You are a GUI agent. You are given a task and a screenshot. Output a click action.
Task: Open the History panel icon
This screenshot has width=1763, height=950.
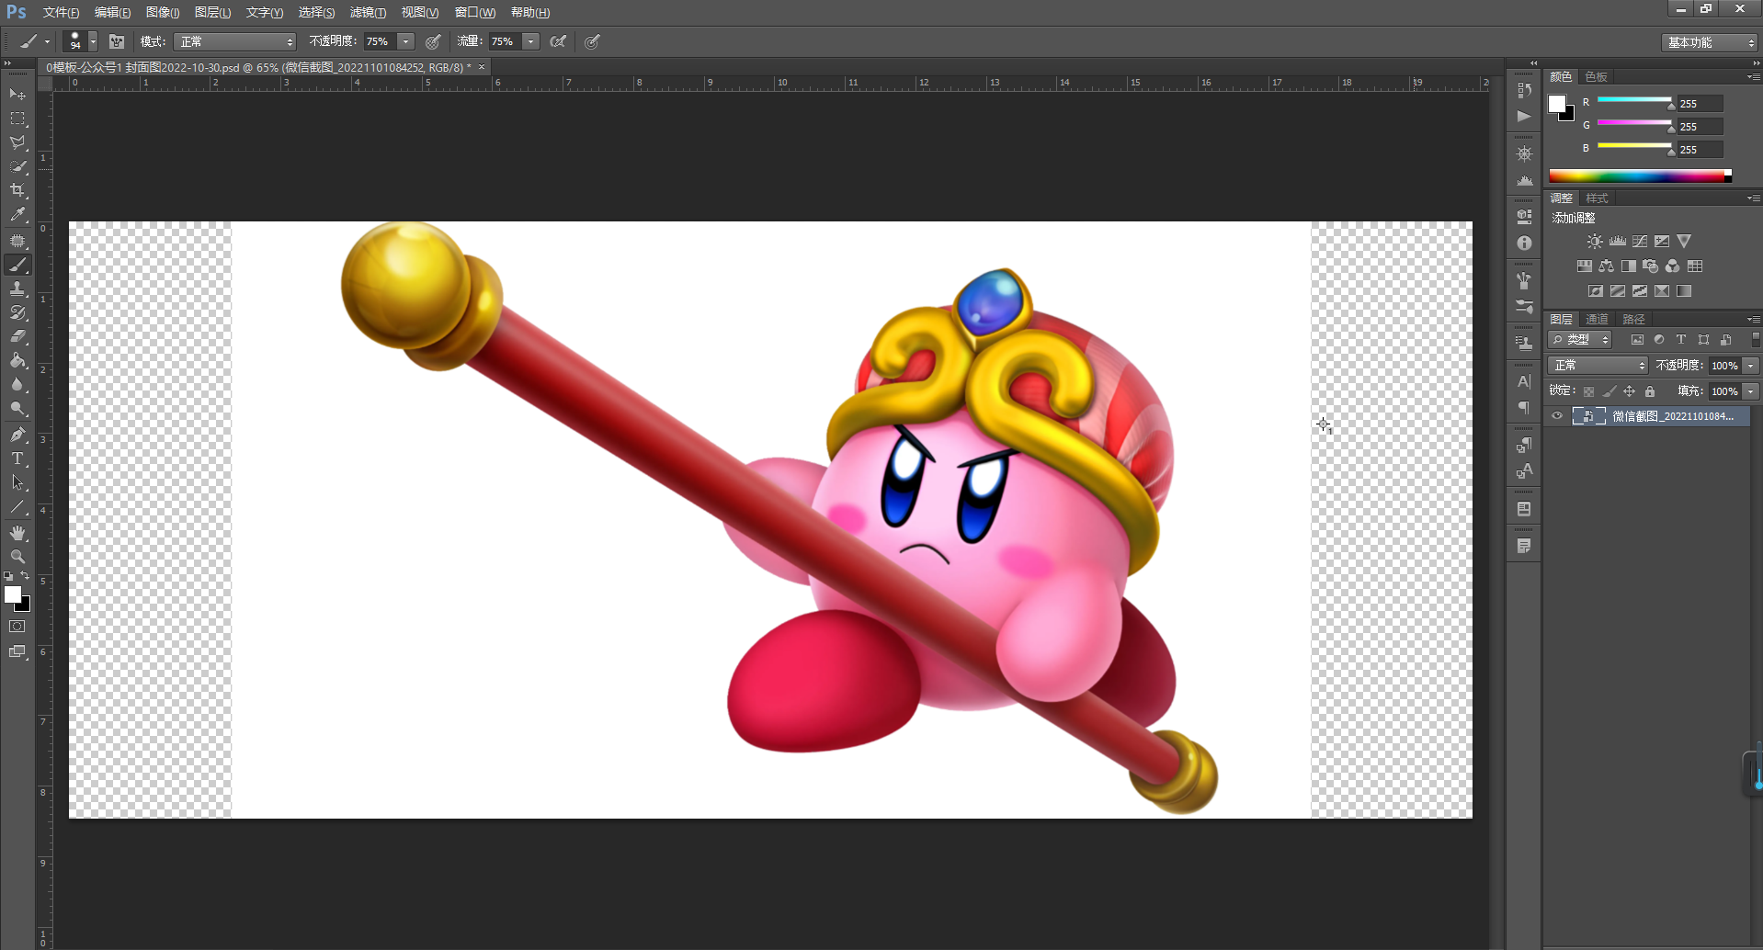1524,89
